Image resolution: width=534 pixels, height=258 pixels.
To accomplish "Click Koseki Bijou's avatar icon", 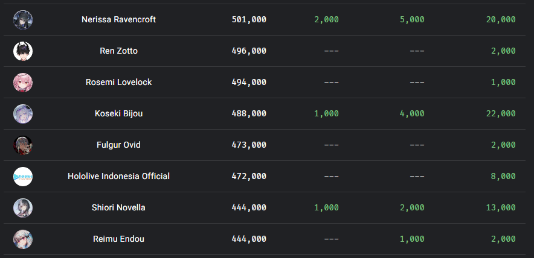I will (23, 113).
